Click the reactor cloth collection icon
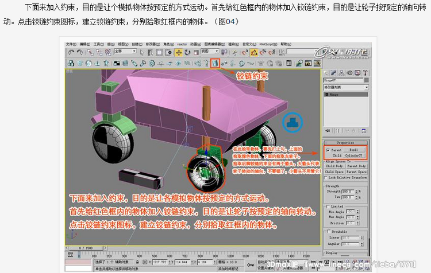This screenshot has height=273, width=431. 80,64
